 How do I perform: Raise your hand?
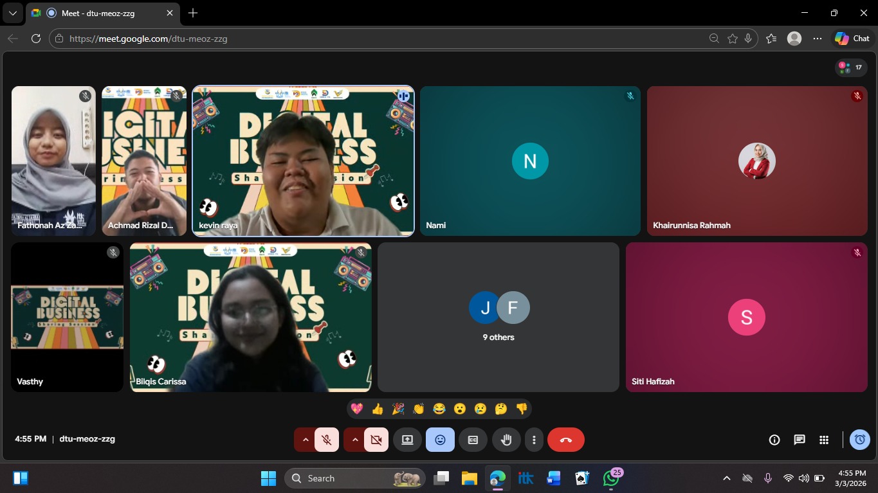[x=506, y=440]
